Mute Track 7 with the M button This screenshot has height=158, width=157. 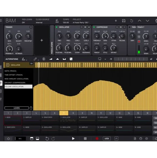(x=139, y=32)
